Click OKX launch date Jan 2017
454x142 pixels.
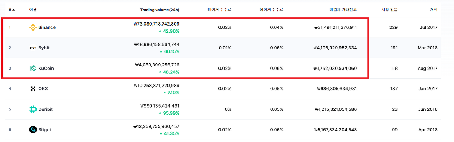pyautogui.click(x=428, y=89)
